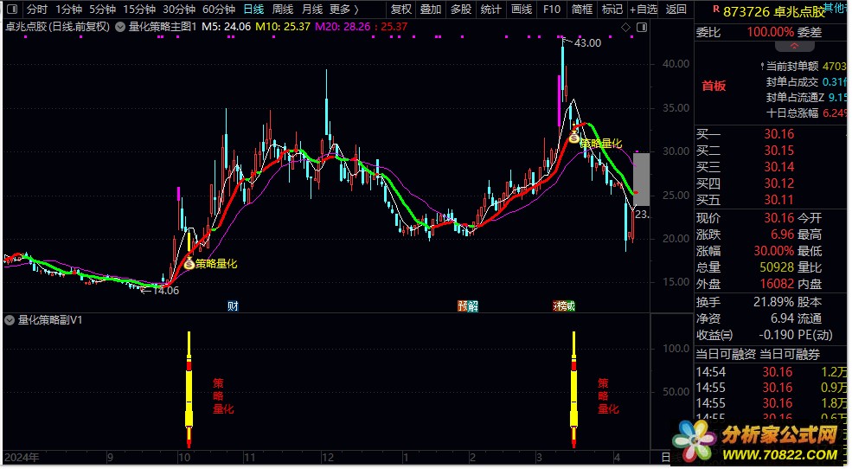Click the 标记 mark button
Viewport: 852px width, 469px height.
tap(612, 10)
